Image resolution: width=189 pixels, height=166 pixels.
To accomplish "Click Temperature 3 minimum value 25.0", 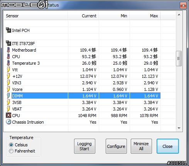I will click(120, 63).
